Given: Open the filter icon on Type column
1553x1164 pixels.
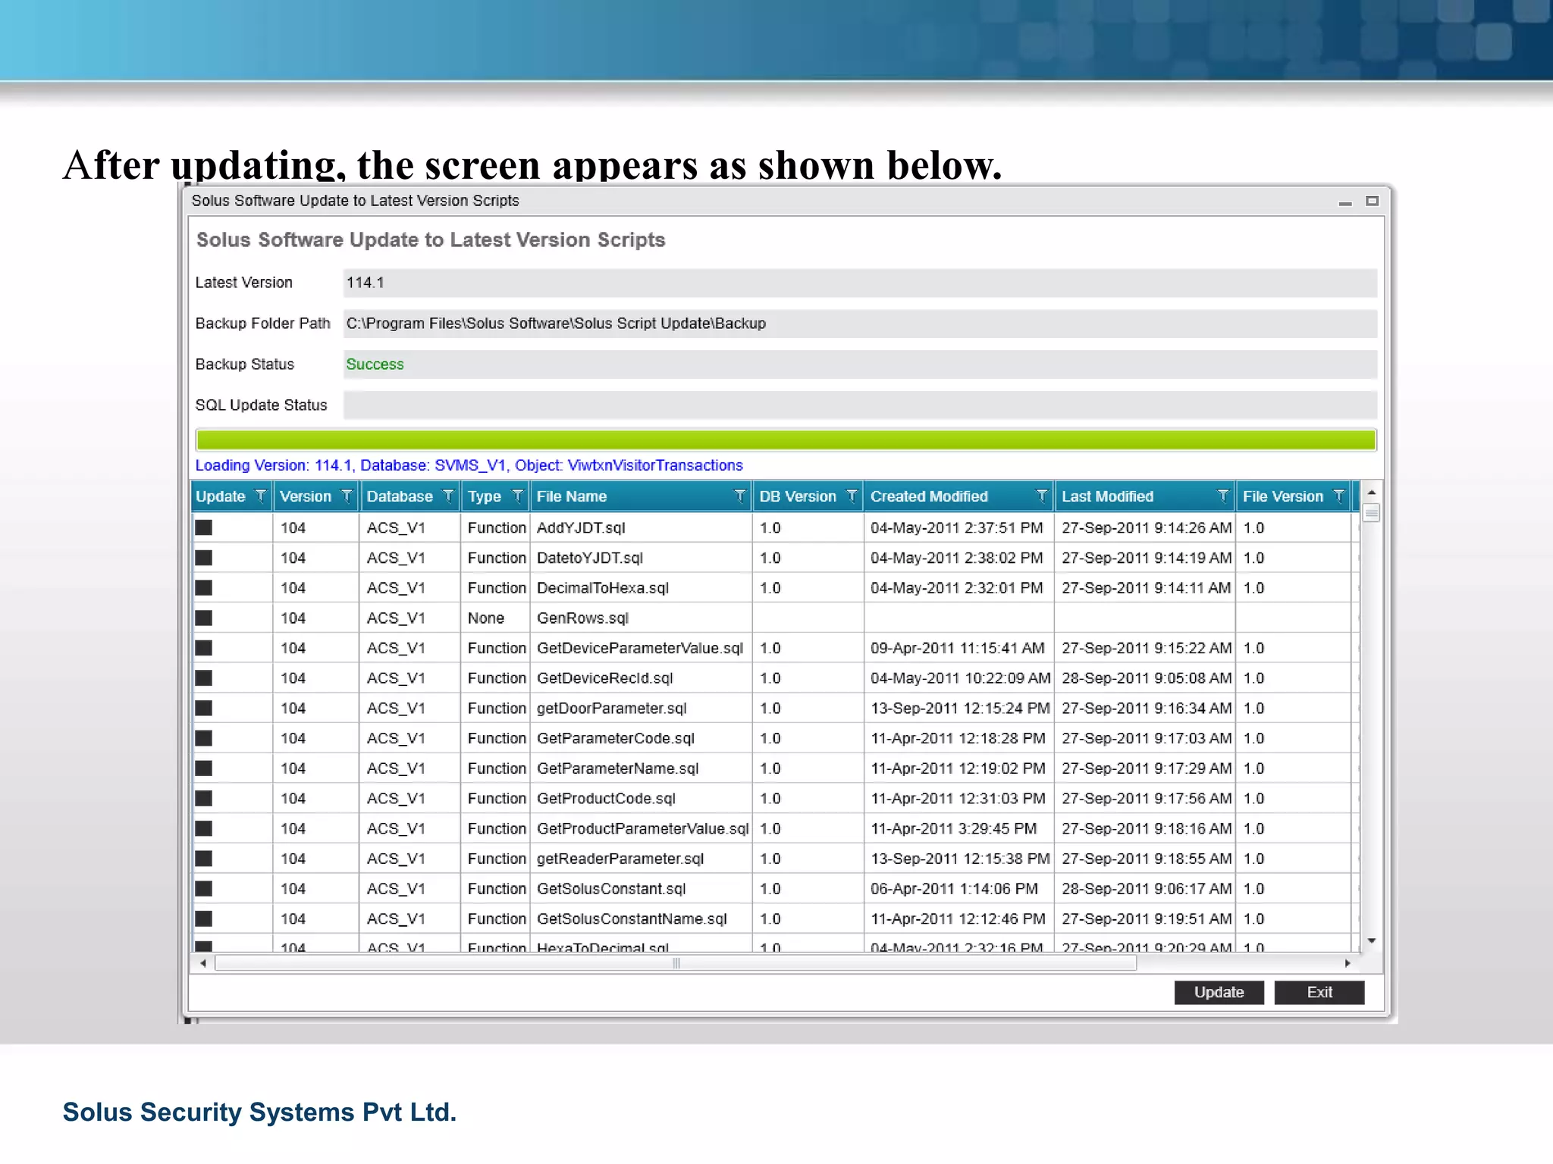Looking at the screenshot, I should pyautogui.click(x=517, y=496).
